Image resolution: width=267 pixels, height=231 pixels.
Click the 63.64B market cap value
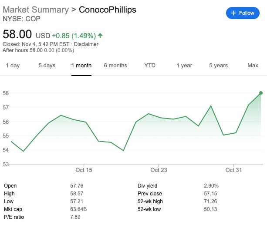pyautogui.click(x=79, y=209)
